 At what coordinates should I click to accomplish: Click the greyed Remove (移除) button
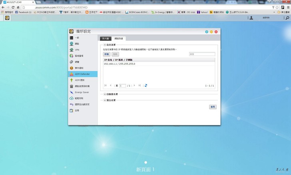pos(115,54)
